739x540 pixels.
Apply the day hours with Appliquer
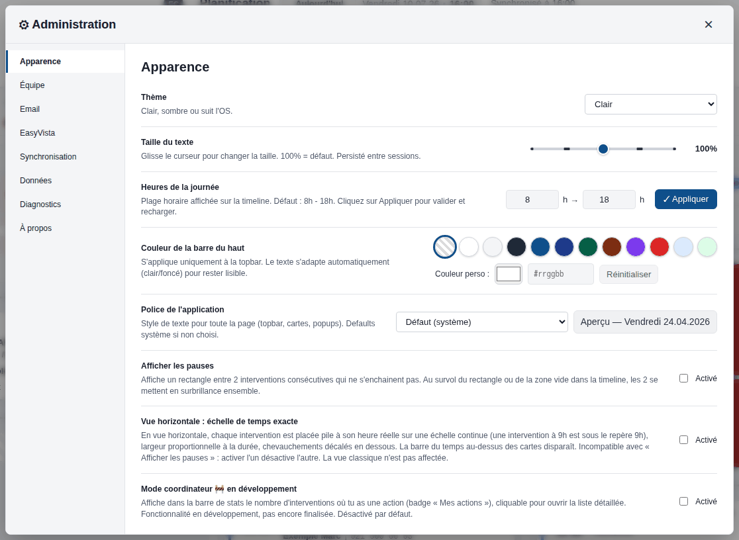tap(686, 199)
